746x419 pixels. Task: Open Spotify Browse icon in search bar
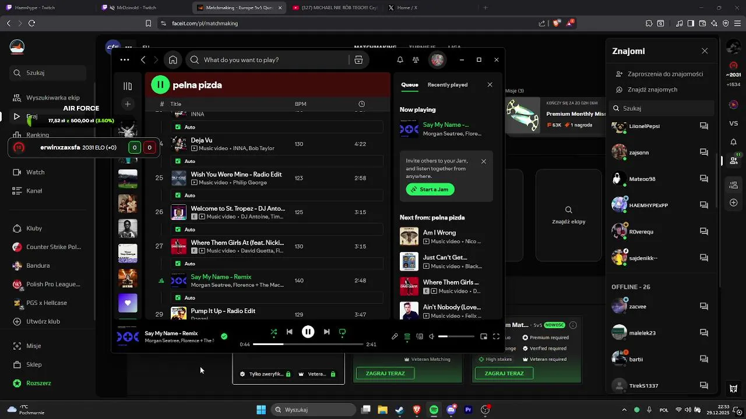click(x=358, y=60)
